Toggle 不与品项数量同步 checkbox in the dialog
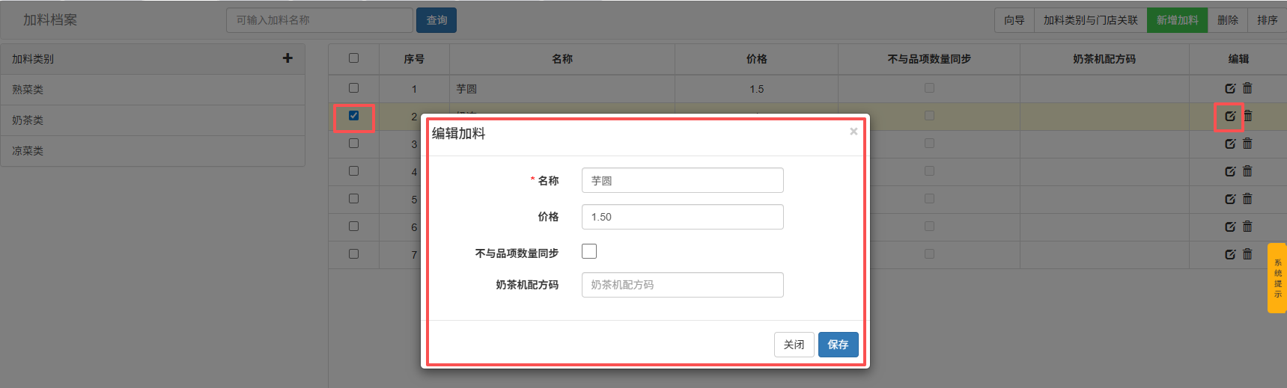Screen dimensions: 1287x388 click(x=589, y=251)
